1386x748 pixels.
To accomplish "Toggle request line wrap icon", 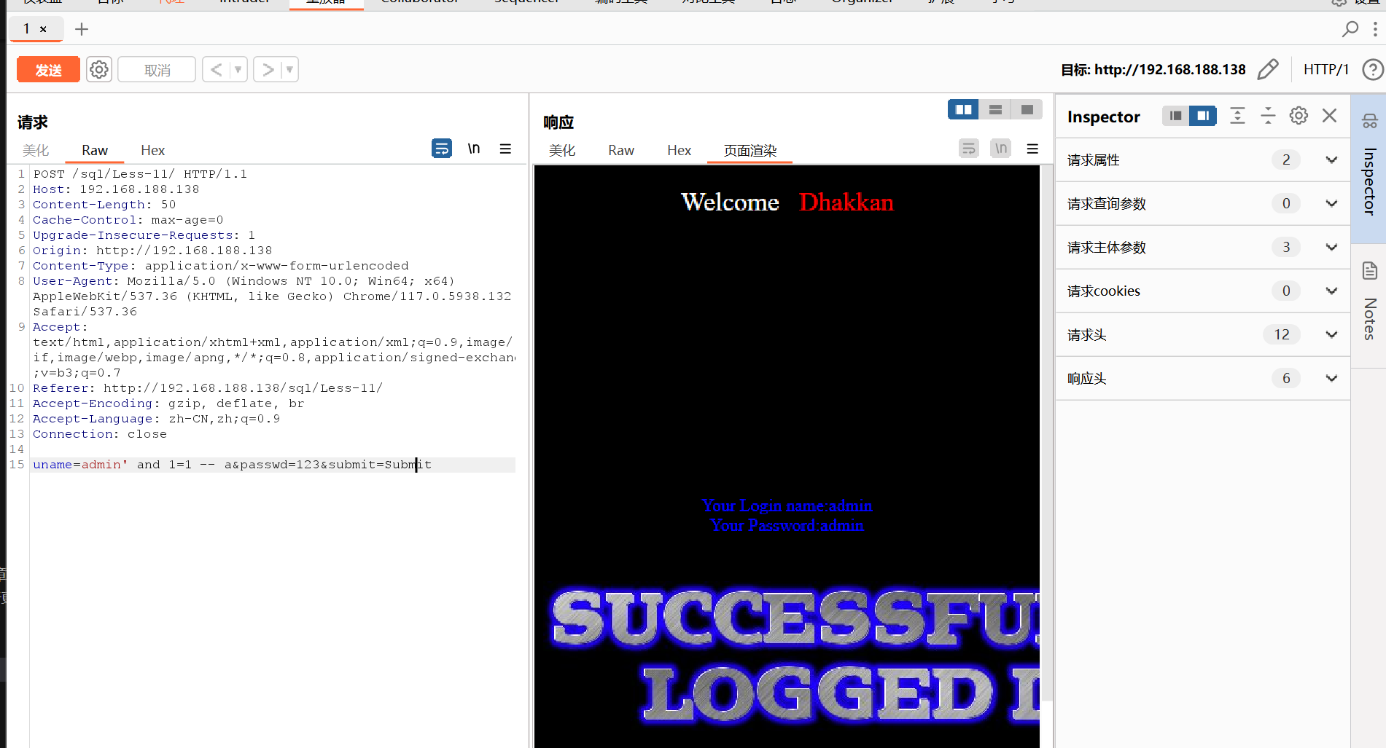I will (442, 149).
